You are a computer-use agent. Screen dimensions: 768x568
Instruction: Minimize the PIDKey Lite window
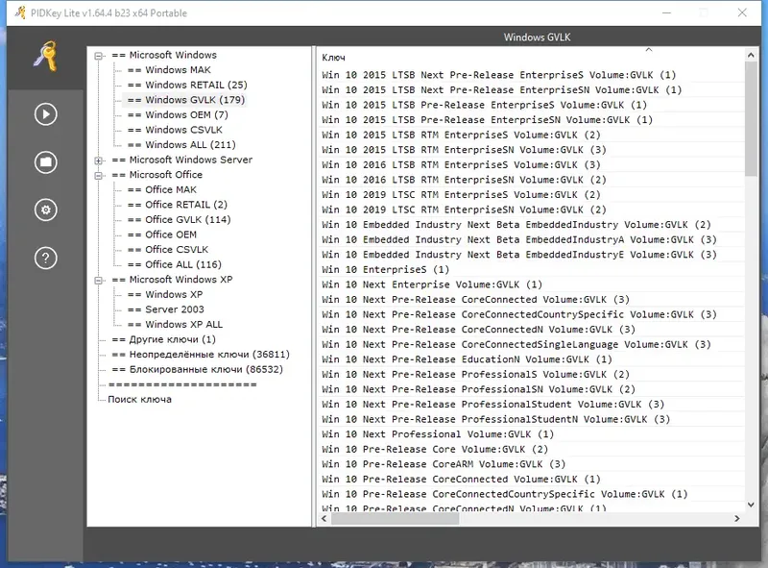click(x=666, y=12)
